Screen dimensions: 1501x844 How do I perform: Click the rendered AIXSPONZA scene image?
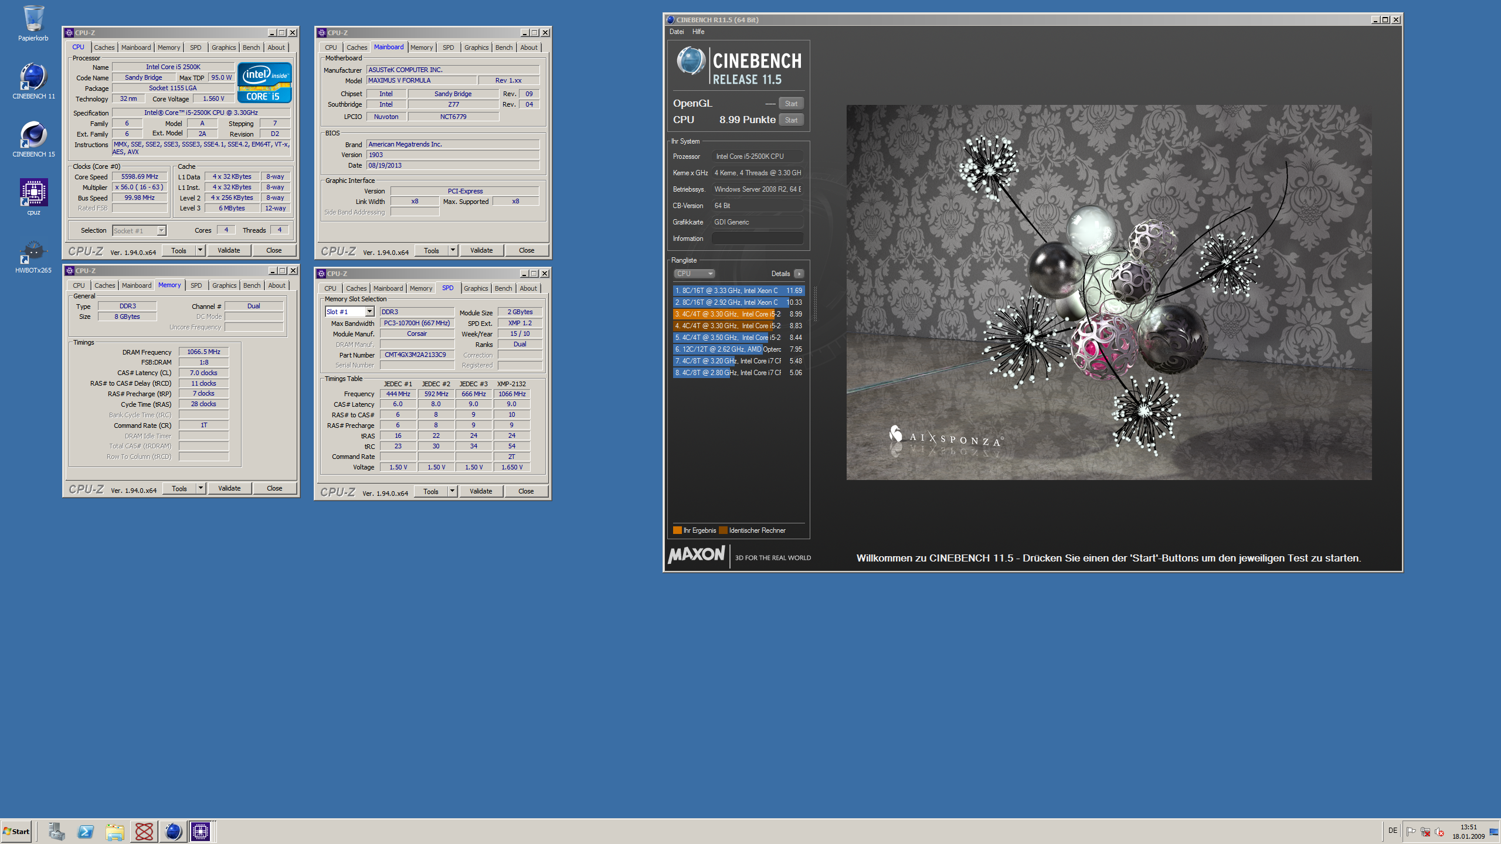click(x=1109, y=292)
